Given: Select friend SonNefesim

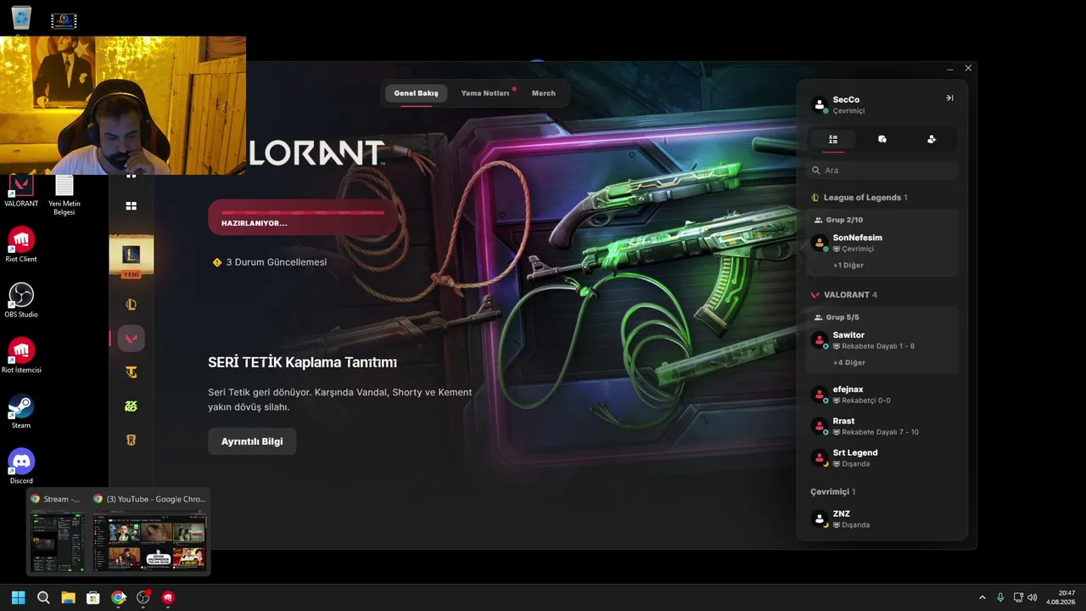Looking at the screenshot, I should coord(882,243).
